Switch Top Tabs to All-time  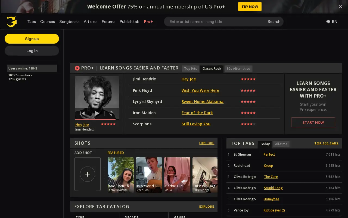tap(281, 144)
